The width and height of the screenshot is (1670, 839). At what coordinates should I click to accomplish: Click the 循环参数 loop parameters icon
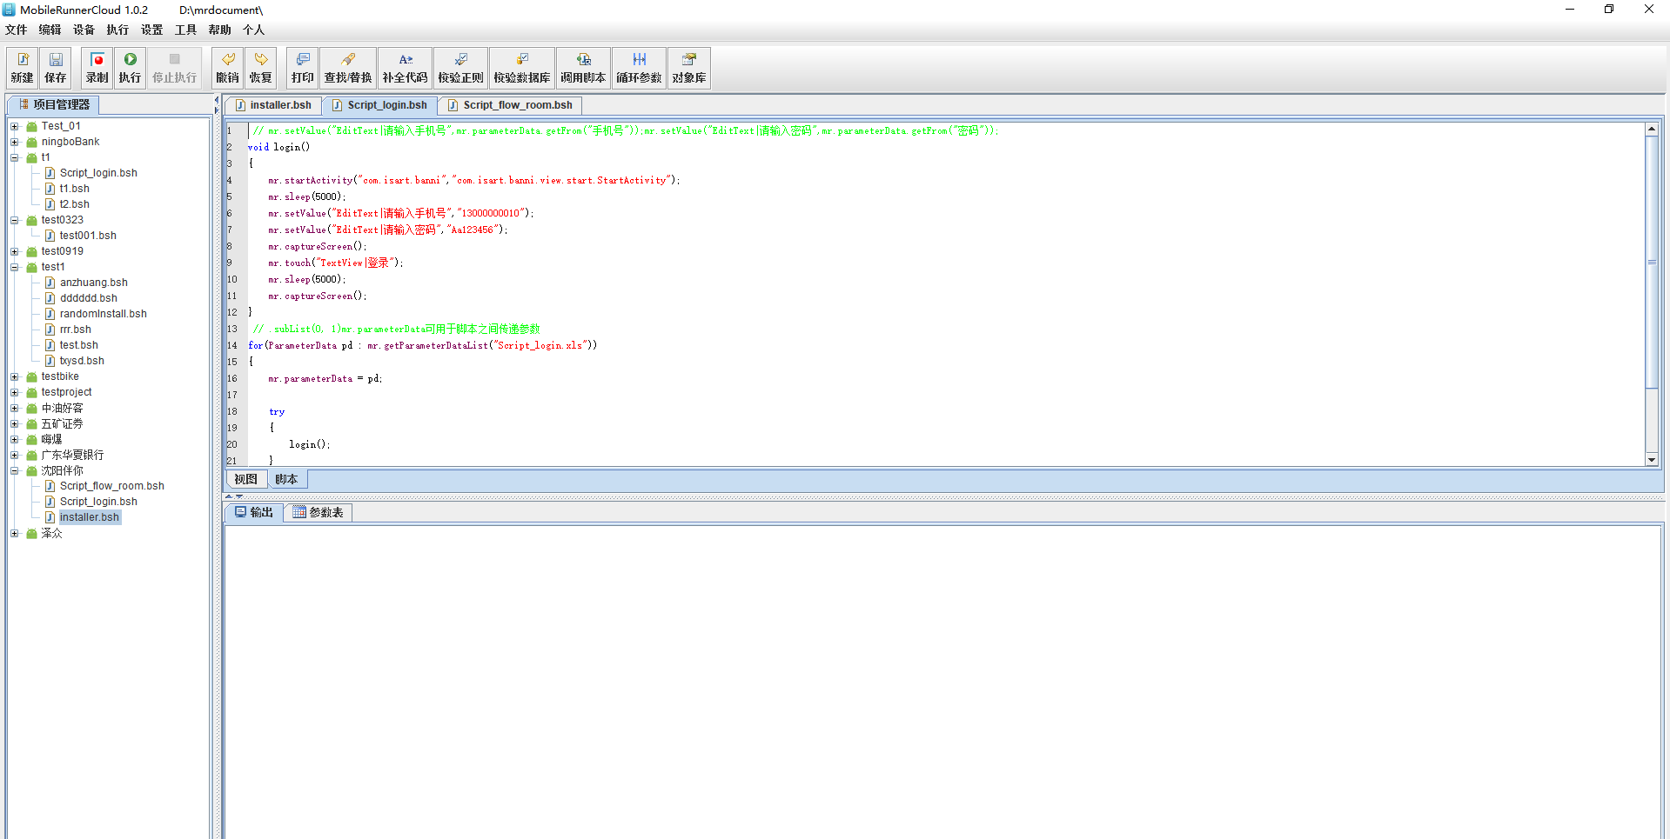(639, 68)
